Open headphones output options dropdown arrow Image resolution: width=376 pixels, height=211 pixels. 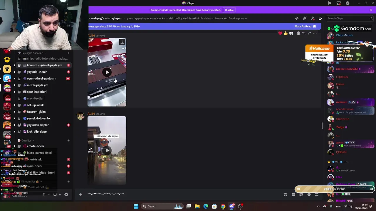point(60,194)
